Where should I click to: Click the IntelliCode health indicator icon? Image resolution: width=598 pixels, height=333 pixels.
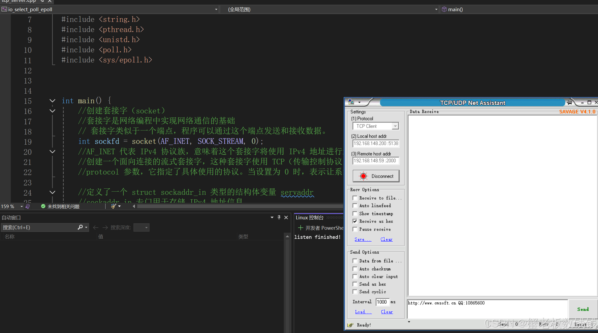(28, 206)
